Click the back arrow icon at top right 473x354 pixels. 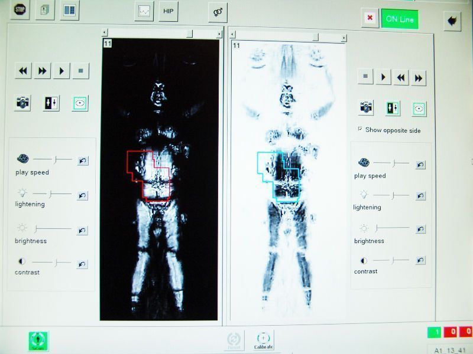pyautogui.click(x=452, y=21)
